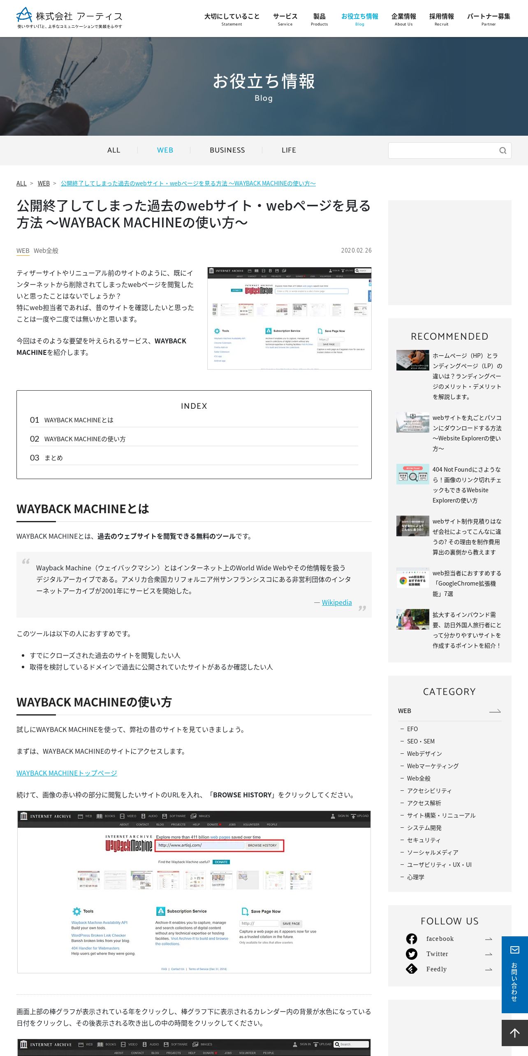The width and height of the screenshot is (528, 1056).
Task: Click the landing page article thumbnail
Action: click(413, 360)
